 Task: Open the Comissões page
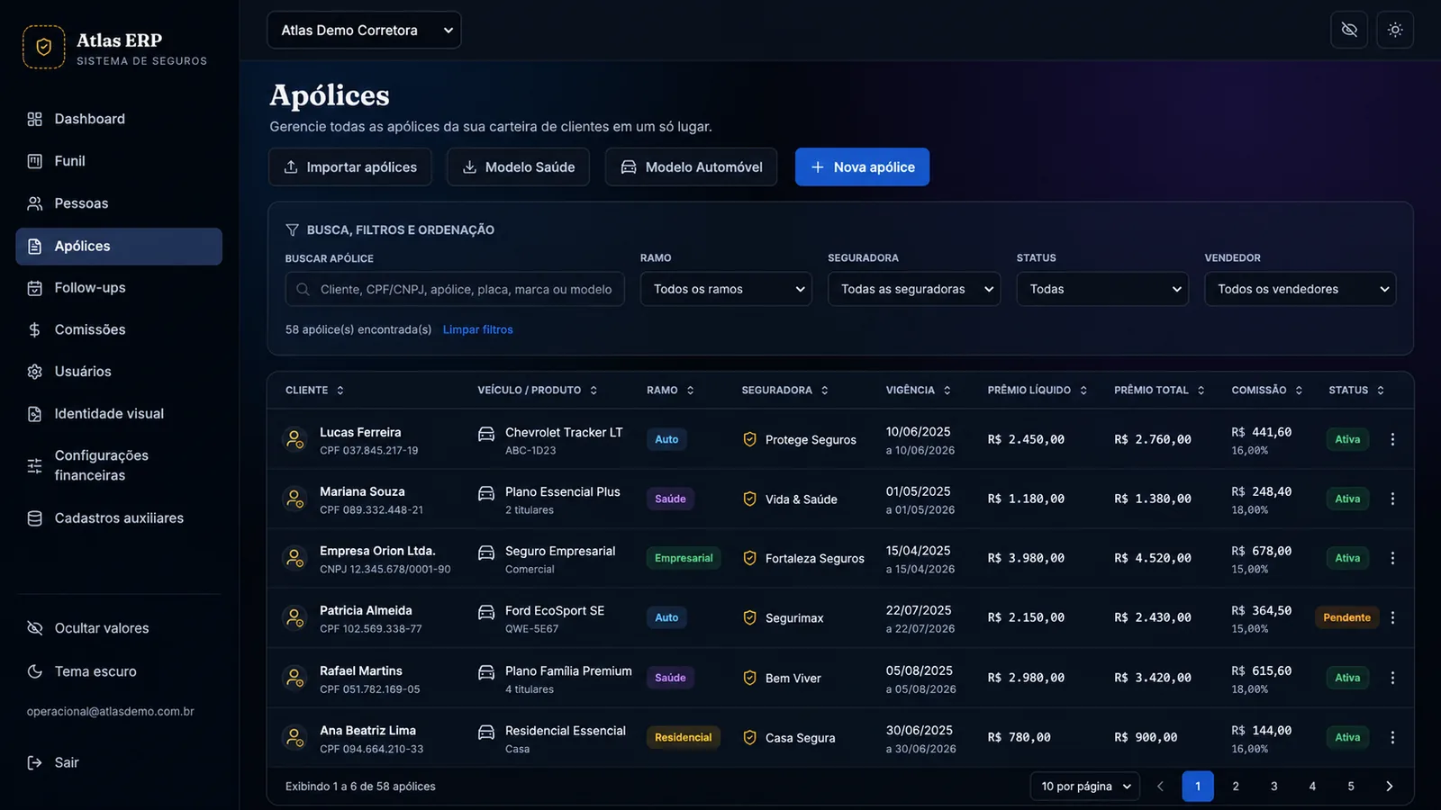pos(119,329)
